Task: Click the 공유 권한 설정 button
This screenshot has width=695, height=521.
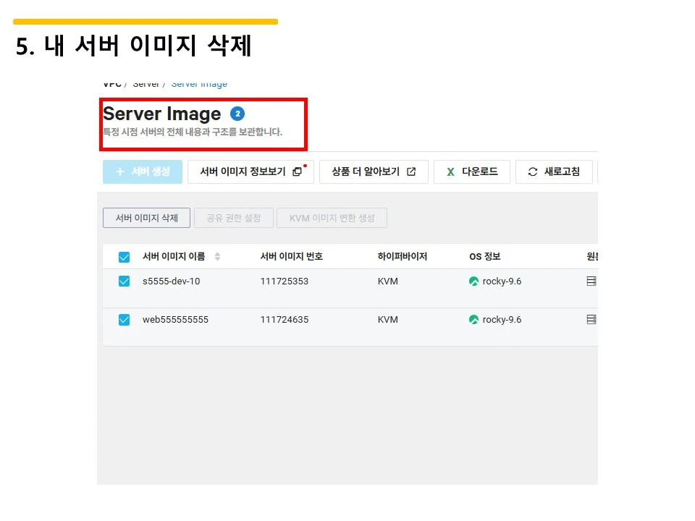Action: pyautogui.click(x=233, y=218)
